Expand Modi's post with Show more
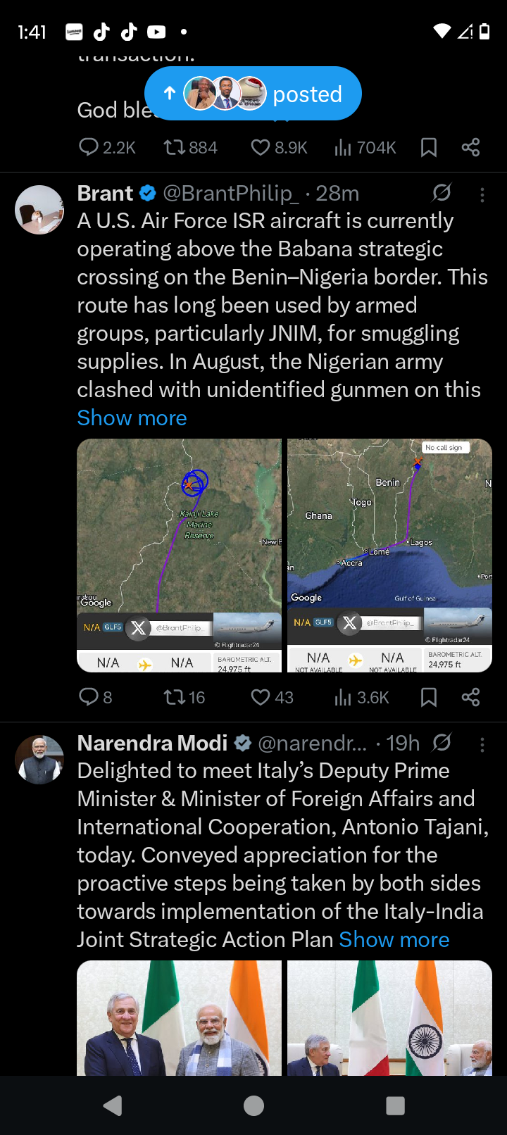 394,939
